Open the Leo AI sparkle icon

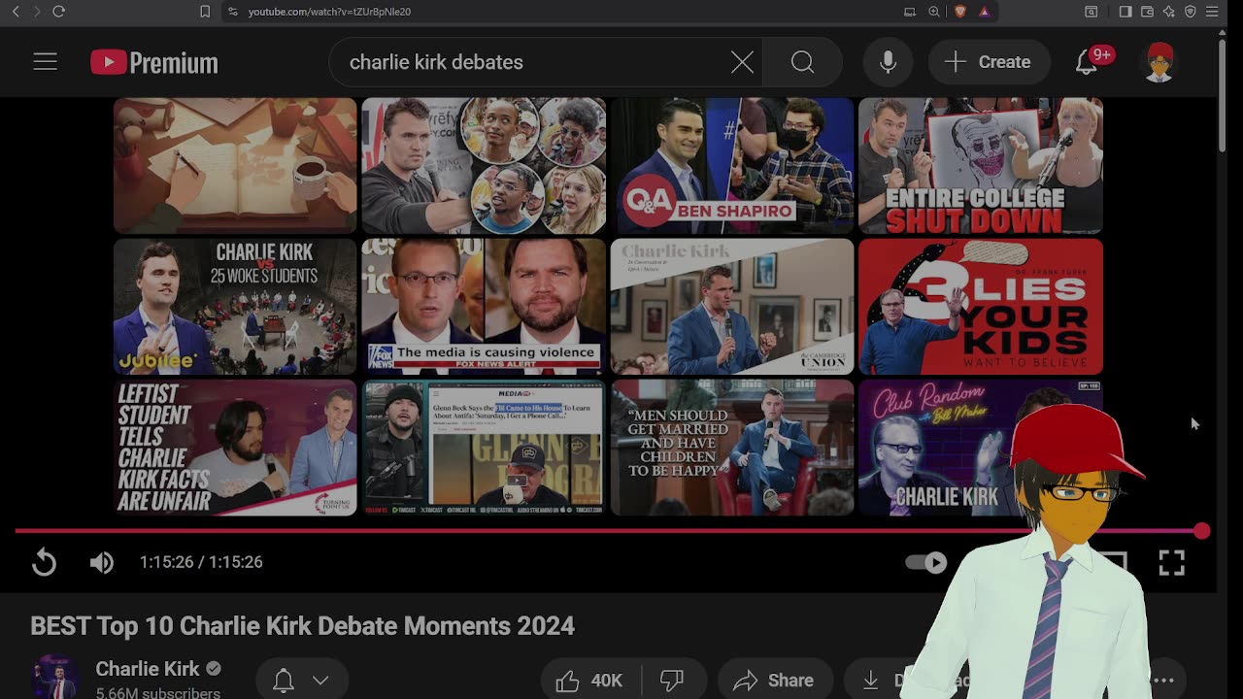(x=1168, y=12)
